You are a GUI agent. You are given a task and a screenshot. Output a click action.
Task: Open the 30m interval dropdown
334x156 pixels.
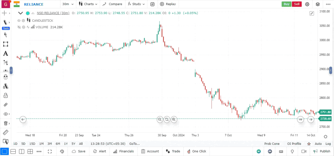click(68, 4)
